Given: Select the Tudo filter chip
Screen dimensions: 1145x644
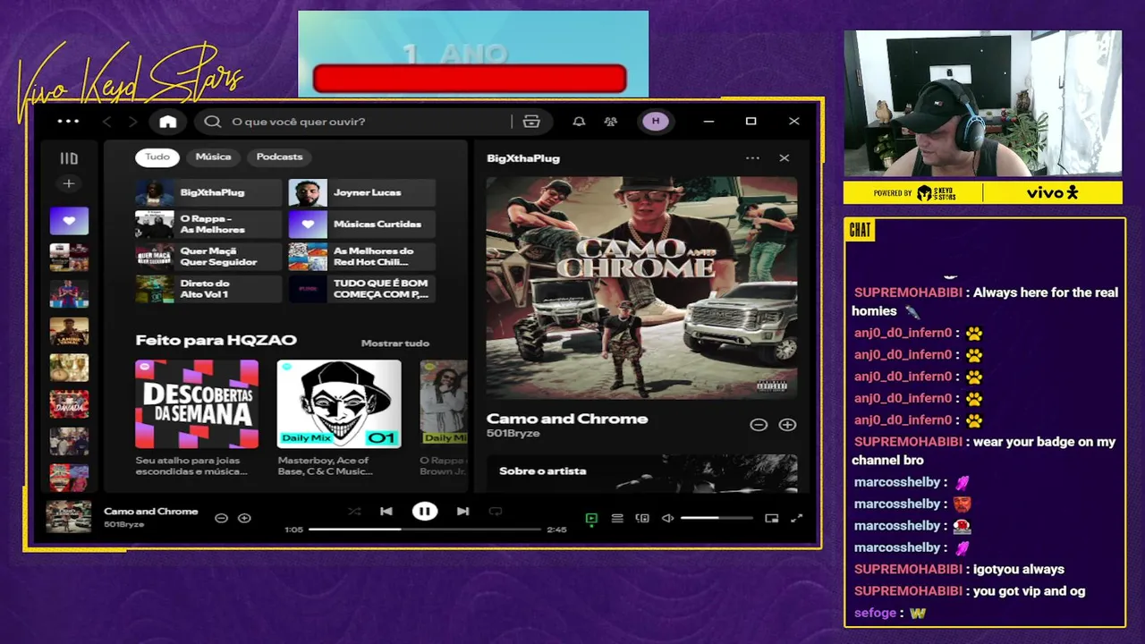Looking at the screenshot, I should pos(157,157).
